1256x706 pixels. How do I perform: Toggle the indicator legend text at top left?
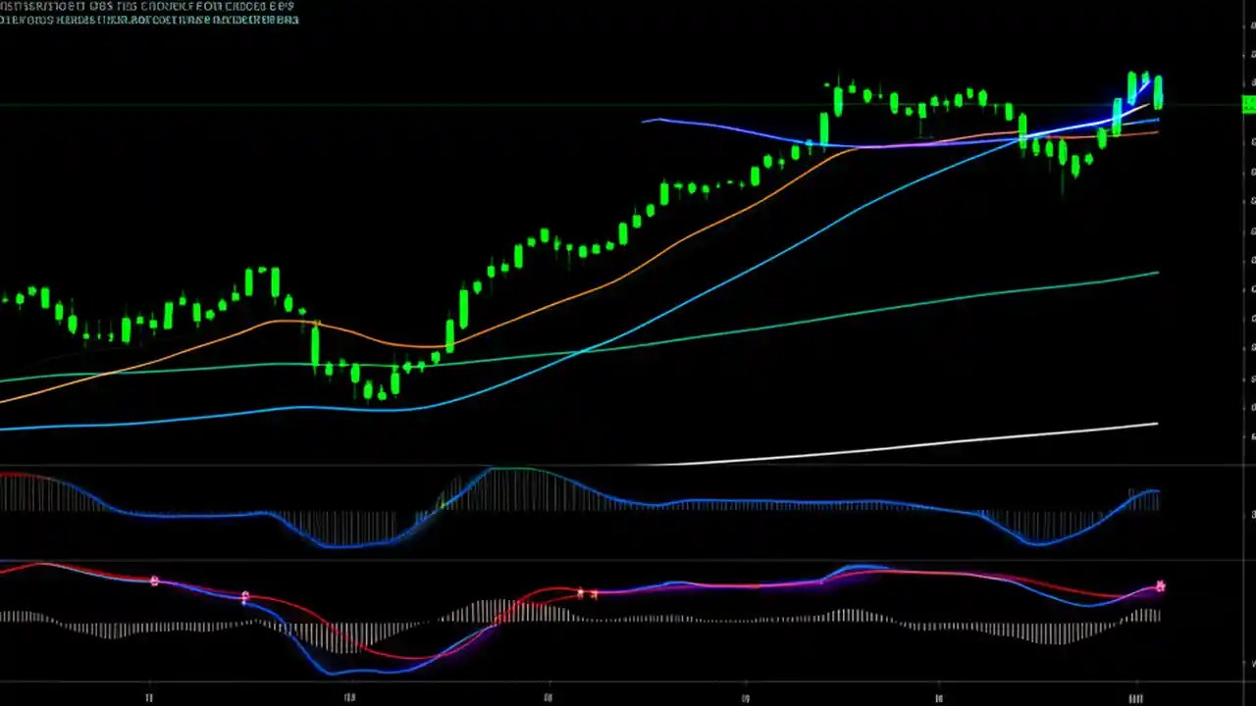pyautogui.click(x=147, y=7)
